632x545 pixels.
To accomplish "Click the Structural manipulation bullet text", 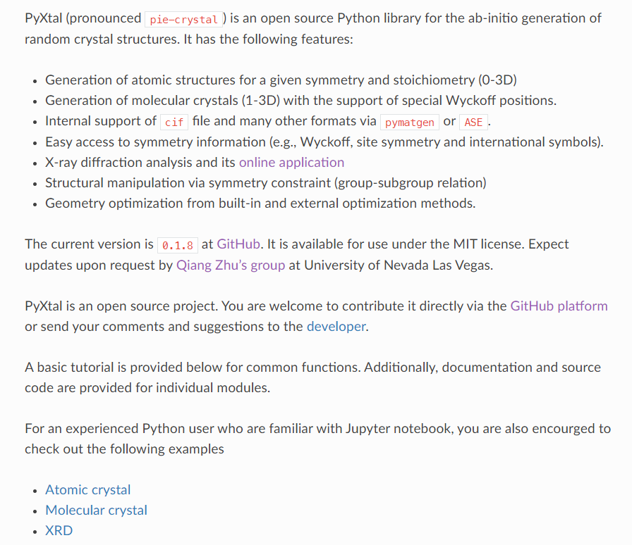I will (x=266, y=183).
